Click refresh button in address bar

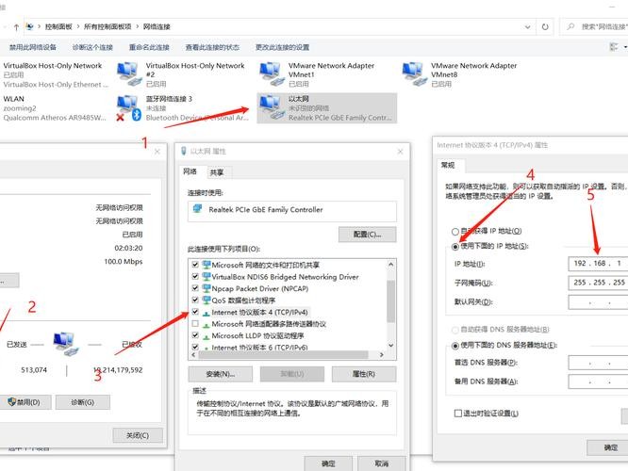[545, 26]
